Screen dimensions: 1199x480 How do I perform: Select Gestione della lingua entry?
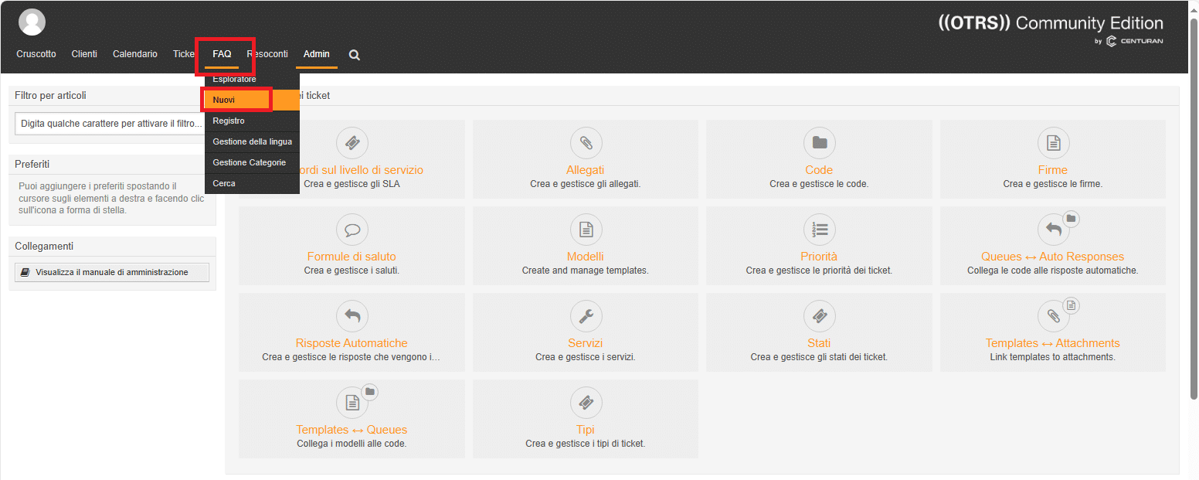[x=252, y=142]
